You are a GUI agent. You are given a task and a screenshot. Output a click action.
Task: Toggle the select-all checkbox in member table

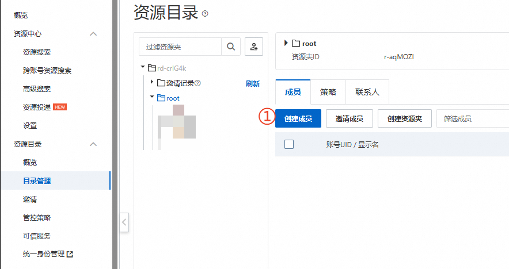pyautogui.click(x=289, y=144)
